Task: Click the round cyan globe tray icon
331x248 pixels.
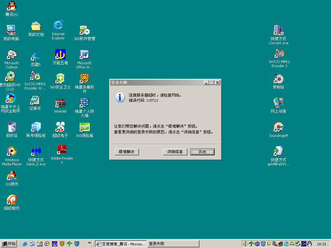Action: [x=286, y=244]
